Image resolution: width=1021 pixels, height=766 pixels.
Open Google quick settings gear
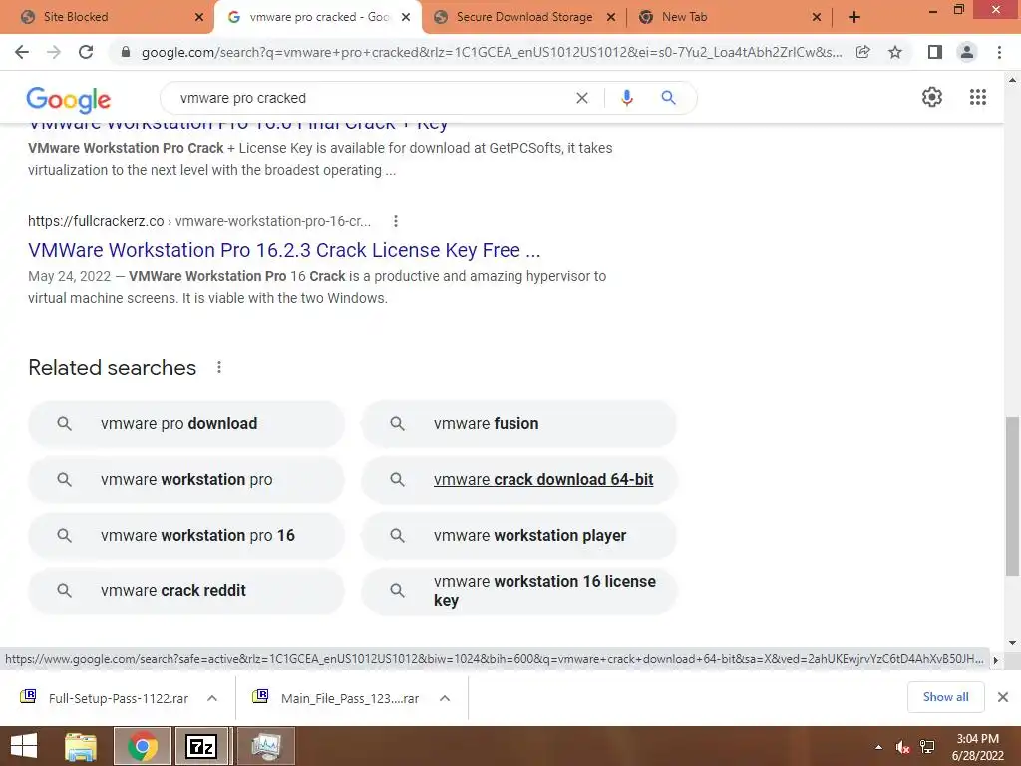coord(932,97)
